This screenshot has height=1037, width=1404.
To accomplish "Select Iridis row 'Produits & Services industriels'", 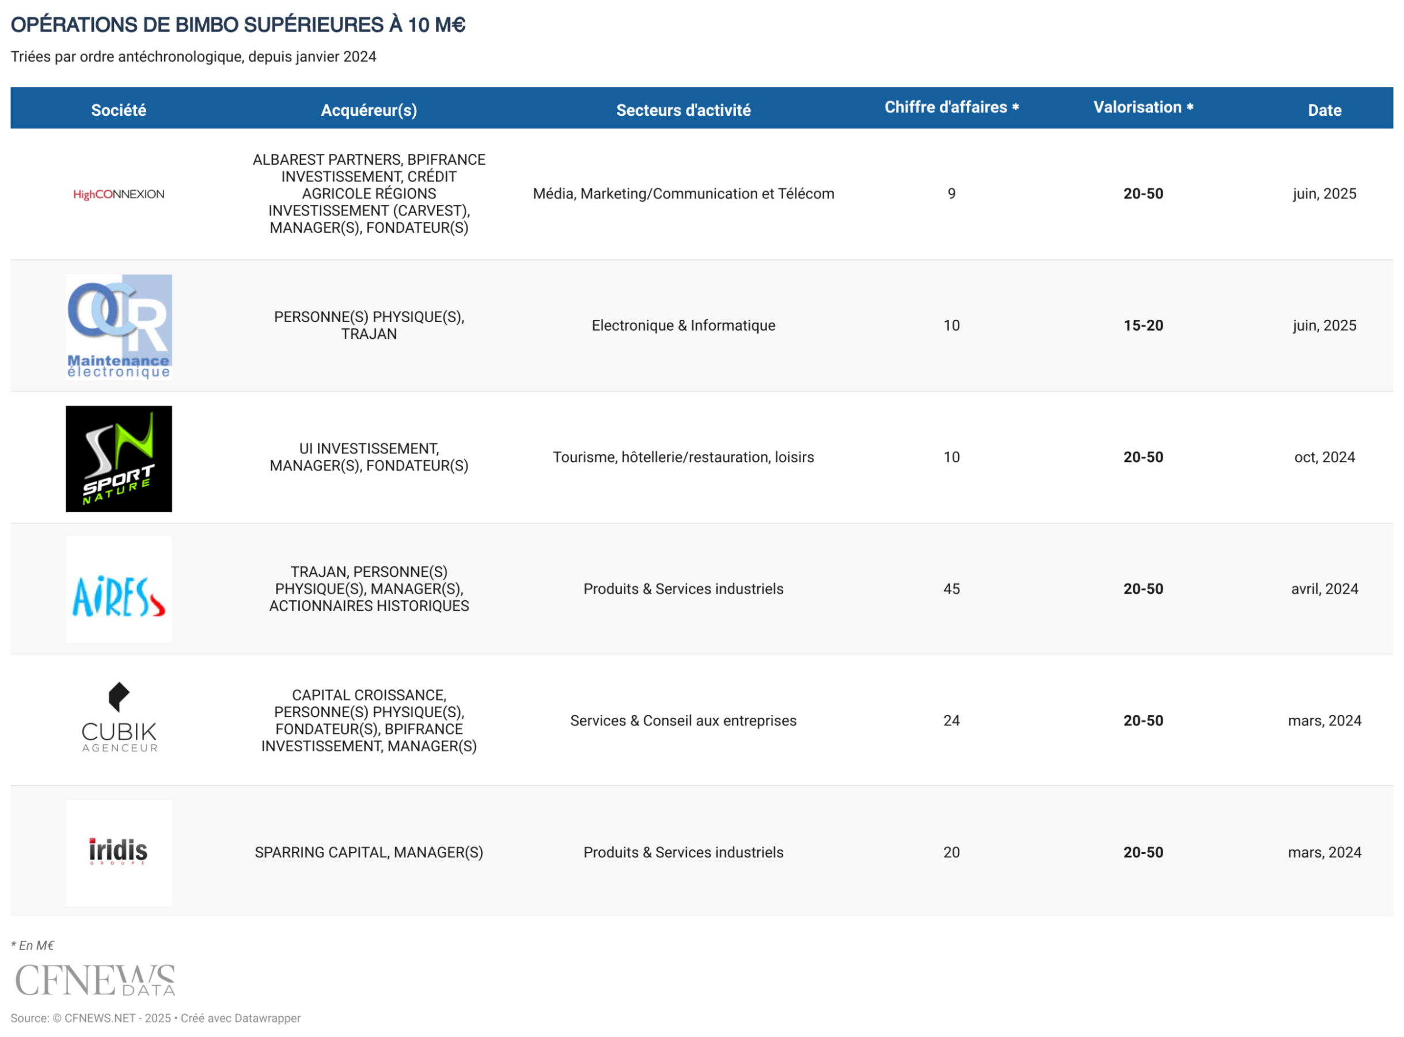I will pyautogui.click(x=683, y=853).
